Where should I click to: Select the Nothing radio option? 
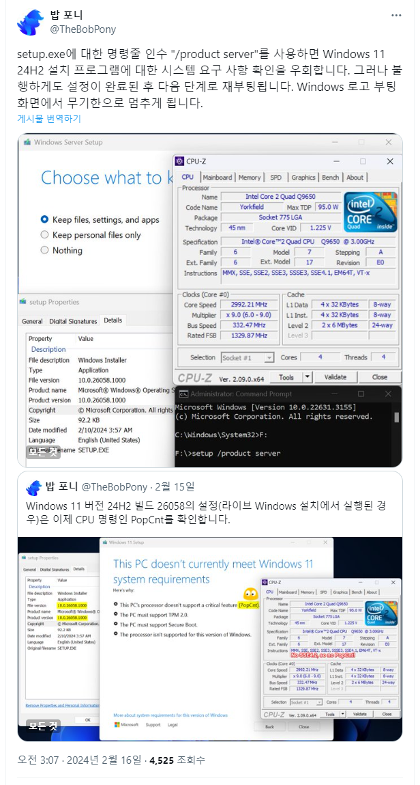click(61, 250)
